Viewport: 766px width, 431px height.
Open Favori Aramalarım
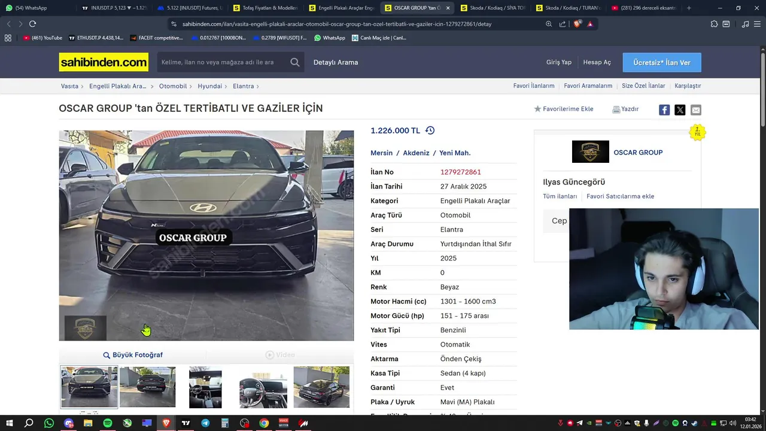pyautogui.click(x=588, y=86)
